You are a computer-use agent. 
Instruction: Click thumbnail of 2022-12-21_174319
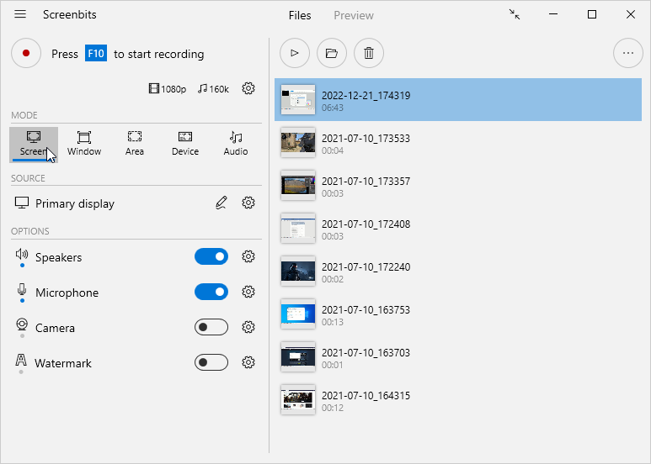[298, 100]
